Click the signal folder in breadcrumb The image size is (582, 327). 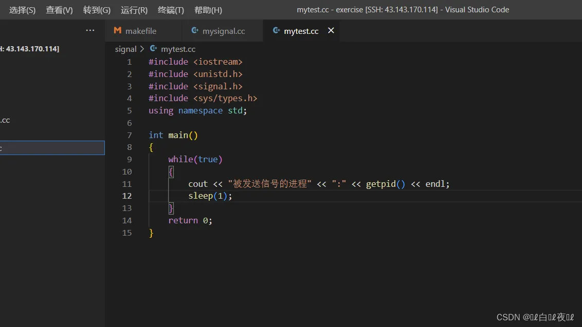[125, 49]
